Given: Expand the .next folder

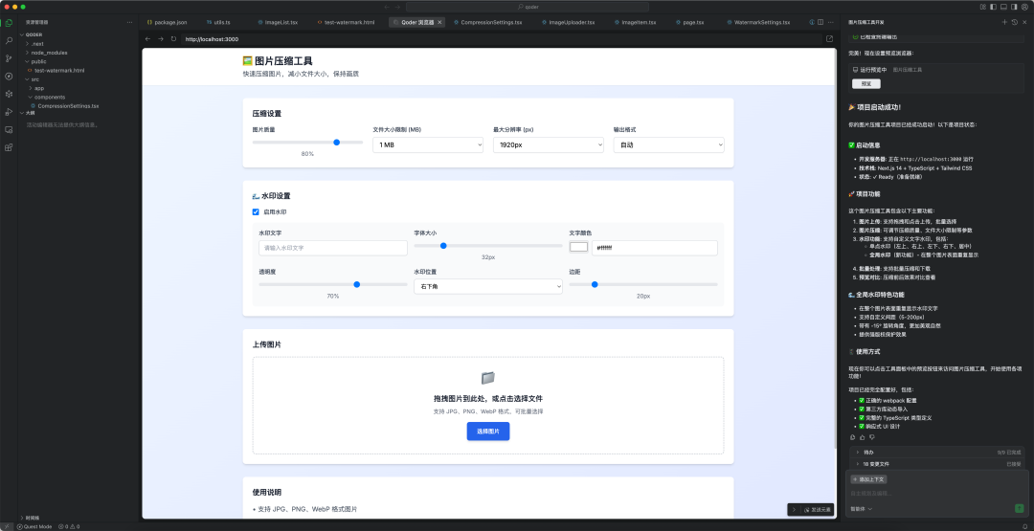Looking at the screenshot, I should 37,43.
